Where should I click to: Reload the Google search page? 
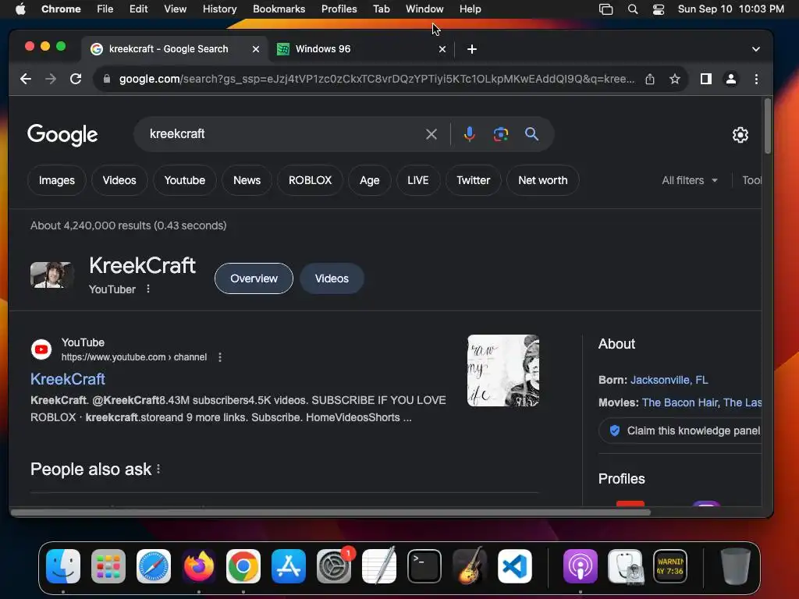coord(76,79)
